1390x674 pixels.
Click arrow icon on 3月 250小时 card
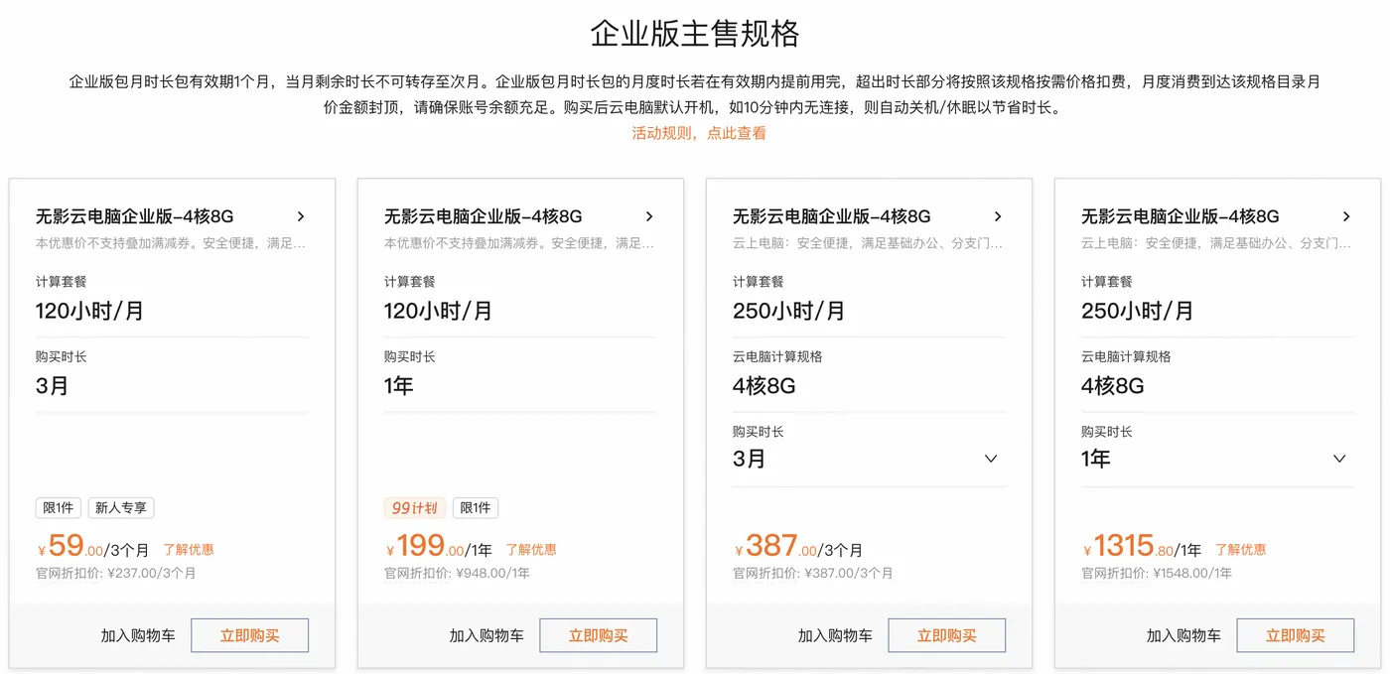coord(998,216)
